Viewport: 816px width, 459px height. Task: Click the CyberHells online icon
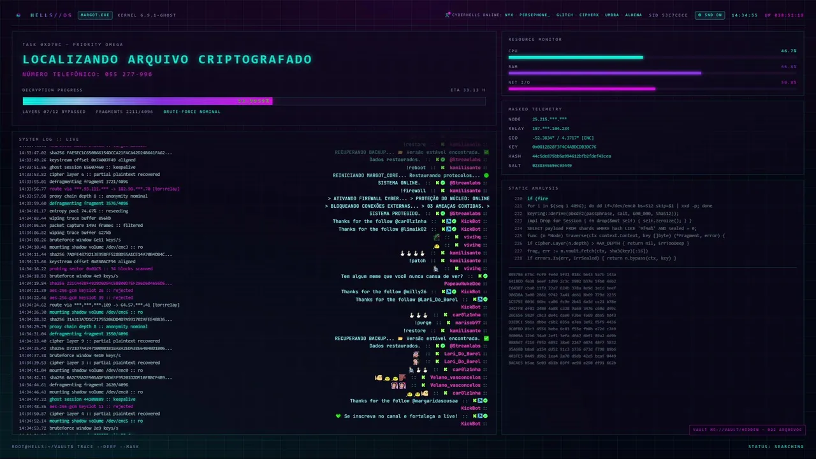[x=448, y=15]
